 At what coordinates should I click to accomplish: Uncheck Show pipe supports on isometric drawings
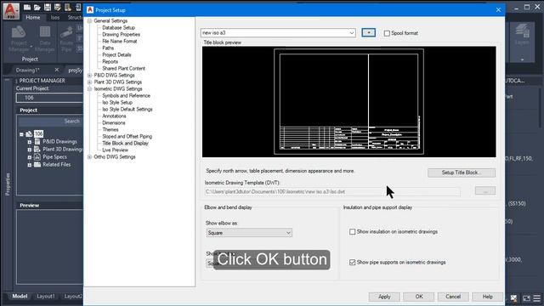click(x=353, y=263)
